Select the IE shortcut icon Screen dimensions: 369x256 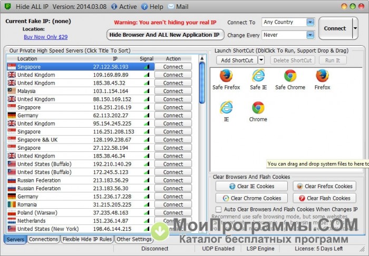tap(226, 108)
